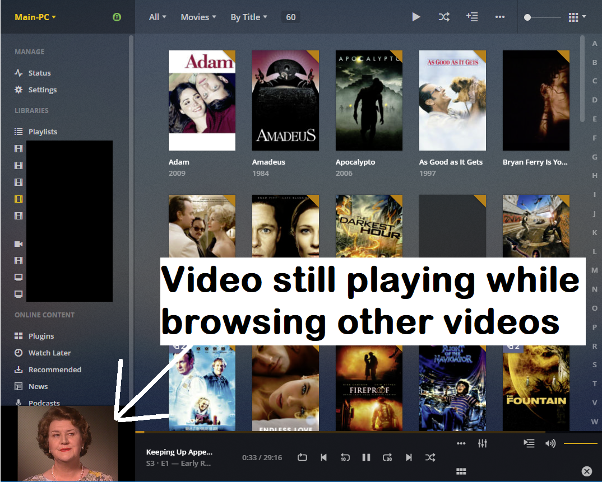Close the mini player with X
Viewport: 602px width, 482px height.
coord(586,471)
